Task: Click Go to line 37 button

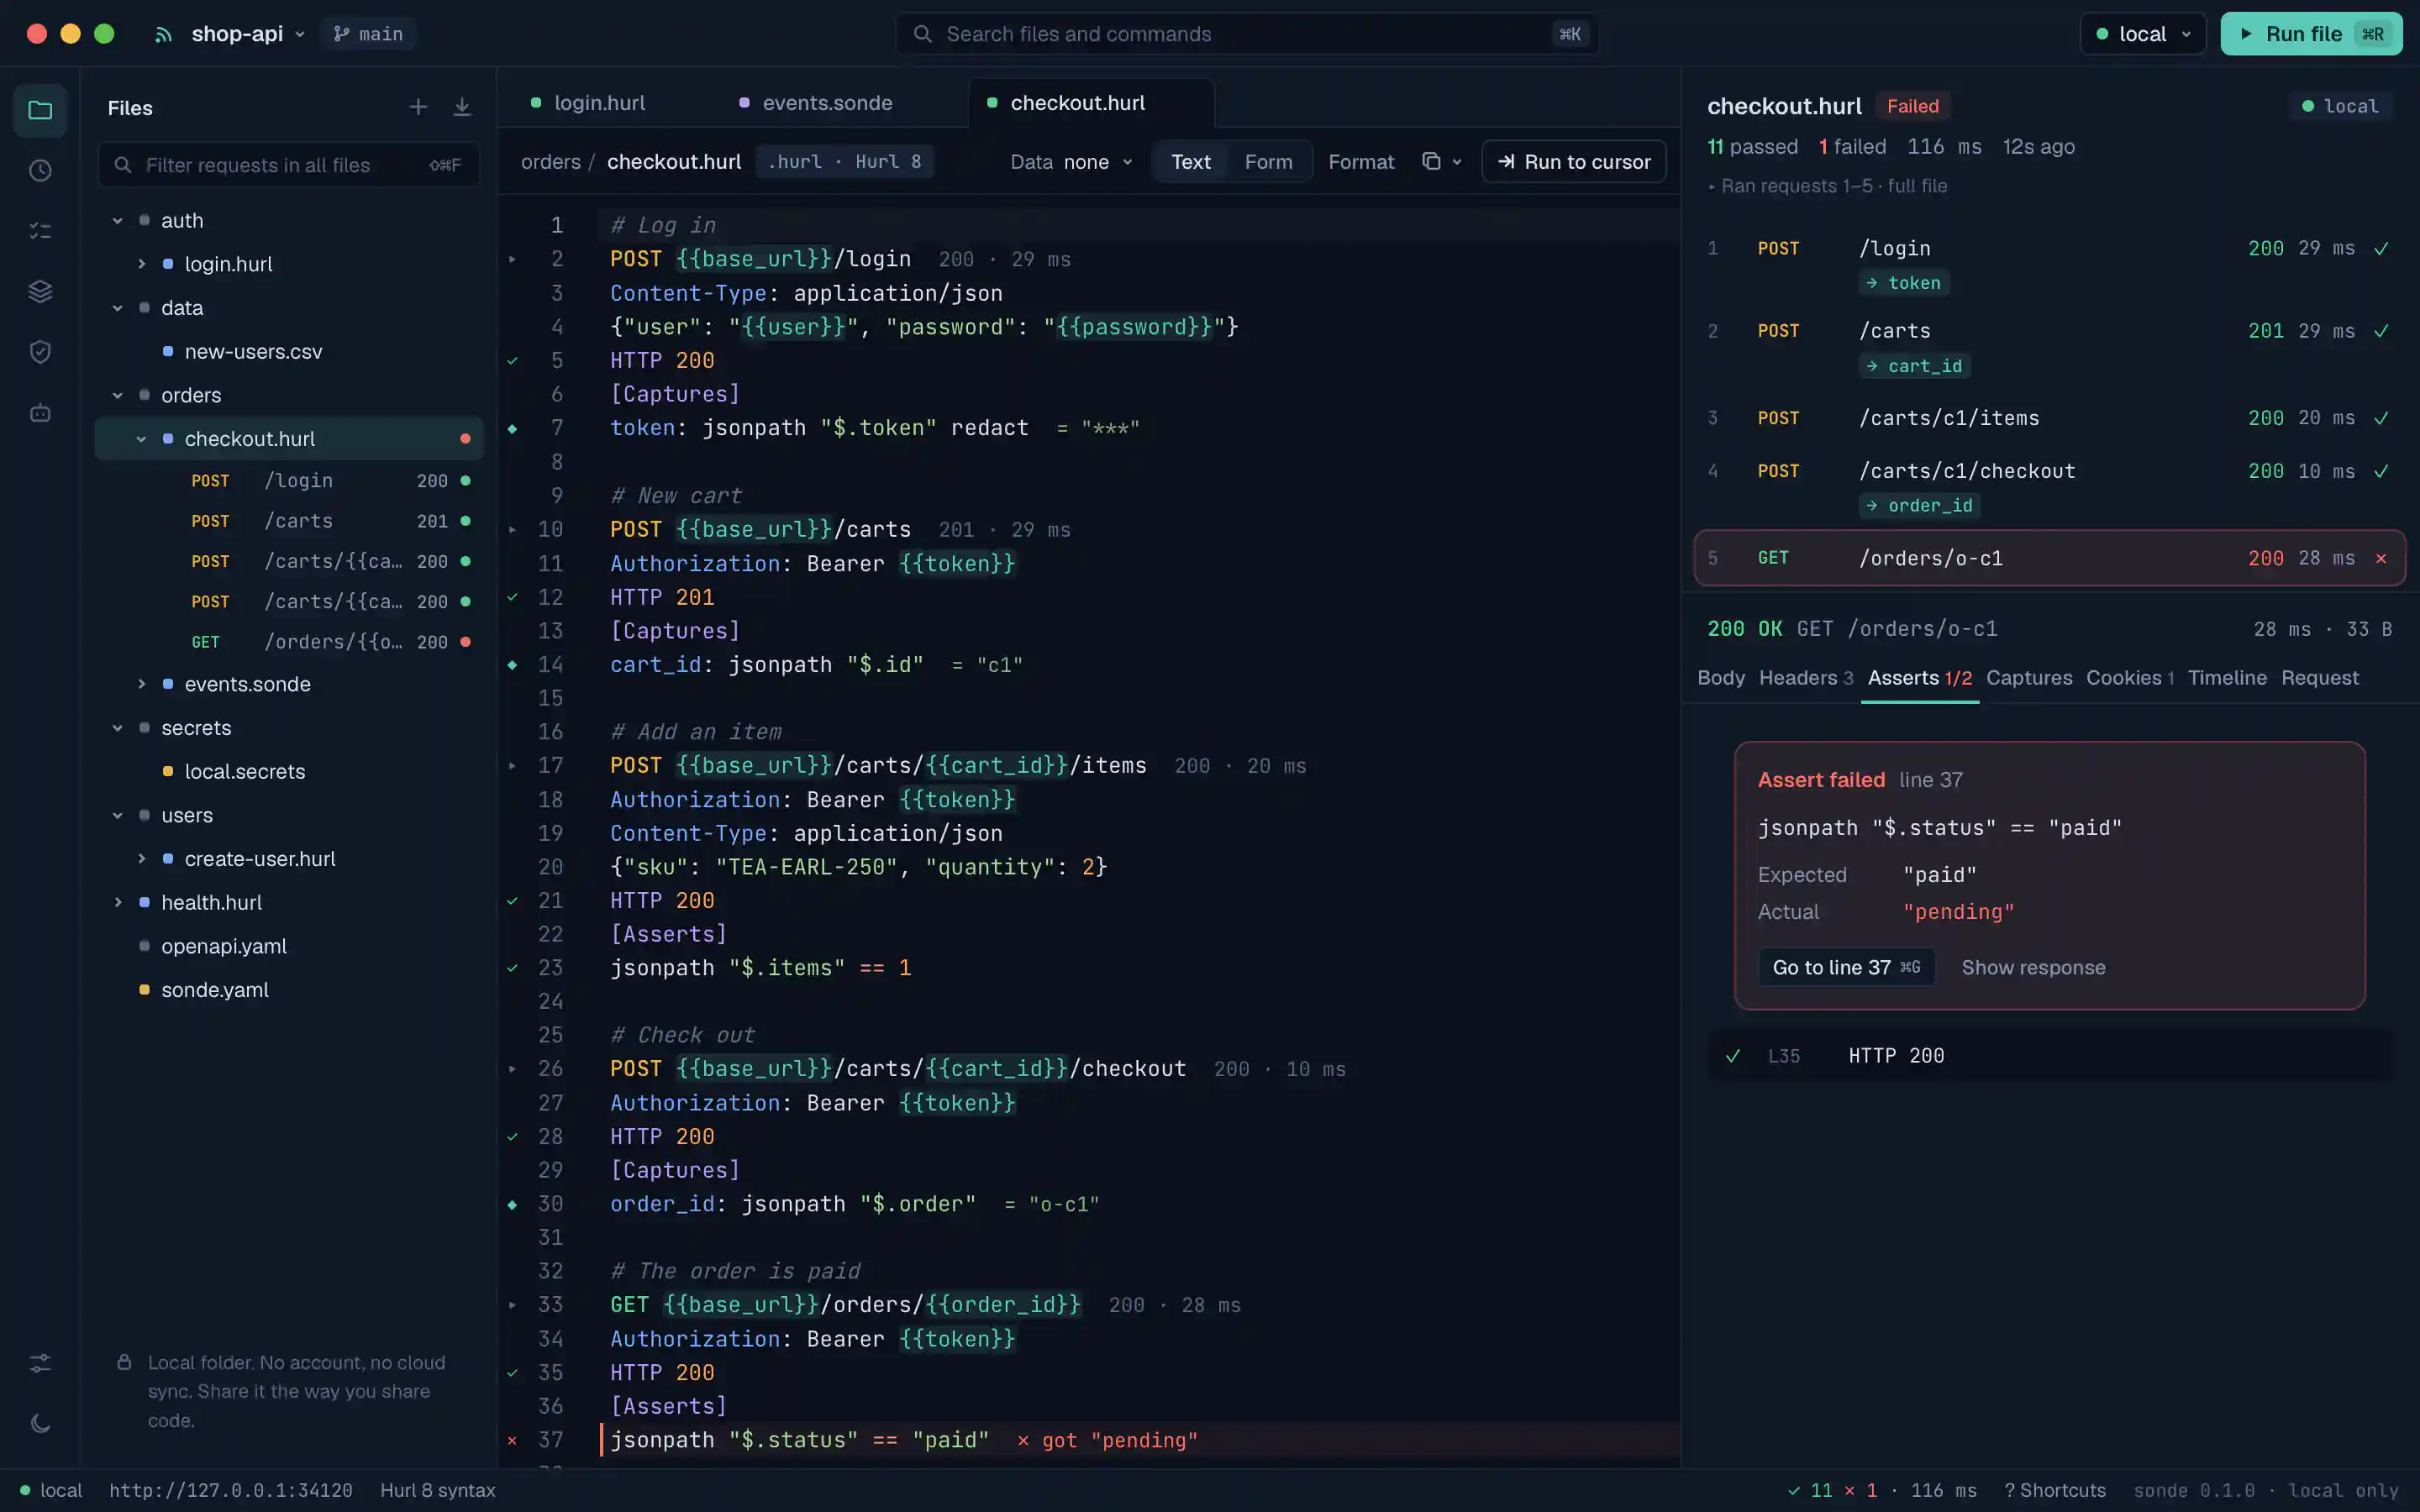Action: [x=1846, y=967]
